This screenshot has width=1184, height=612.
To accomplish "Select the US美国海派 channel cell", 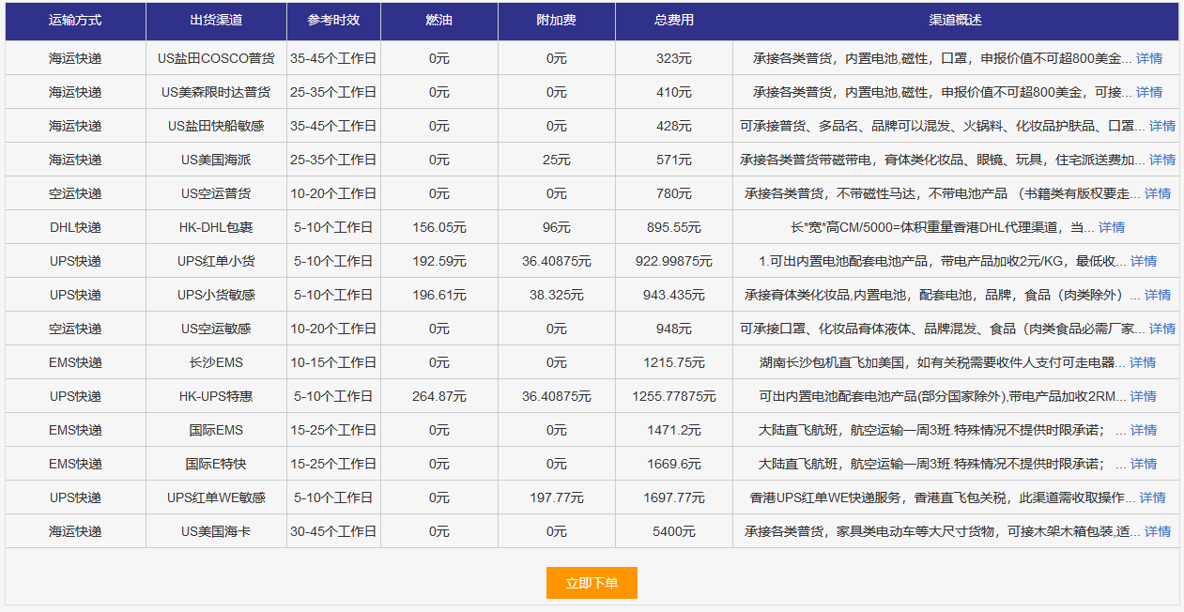I will point(216,160).
